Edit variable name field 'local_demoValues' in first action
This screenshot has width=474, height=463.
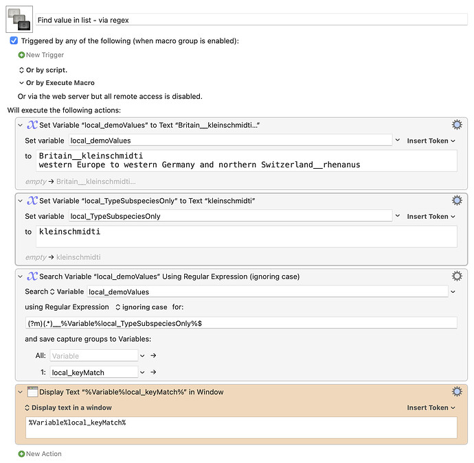[231, 141]
